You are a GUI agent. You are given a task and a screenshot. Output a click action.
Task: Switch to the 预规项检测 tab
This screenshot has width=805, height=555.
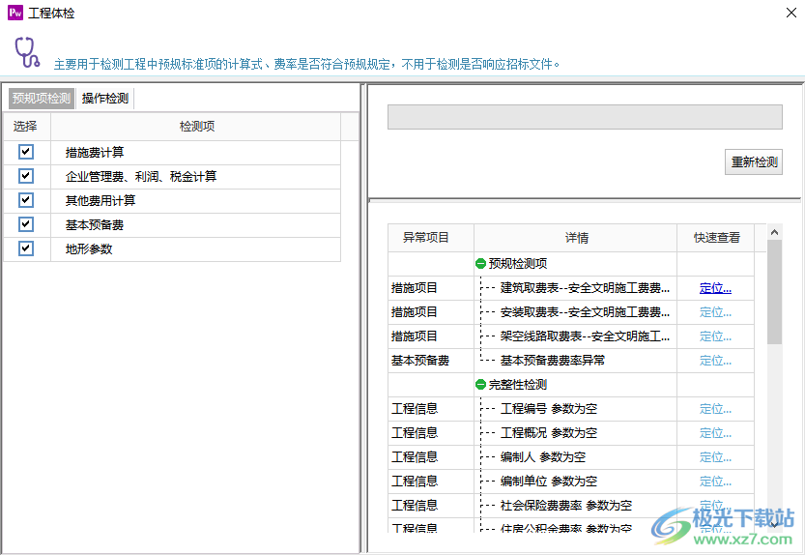coord(42,99)
